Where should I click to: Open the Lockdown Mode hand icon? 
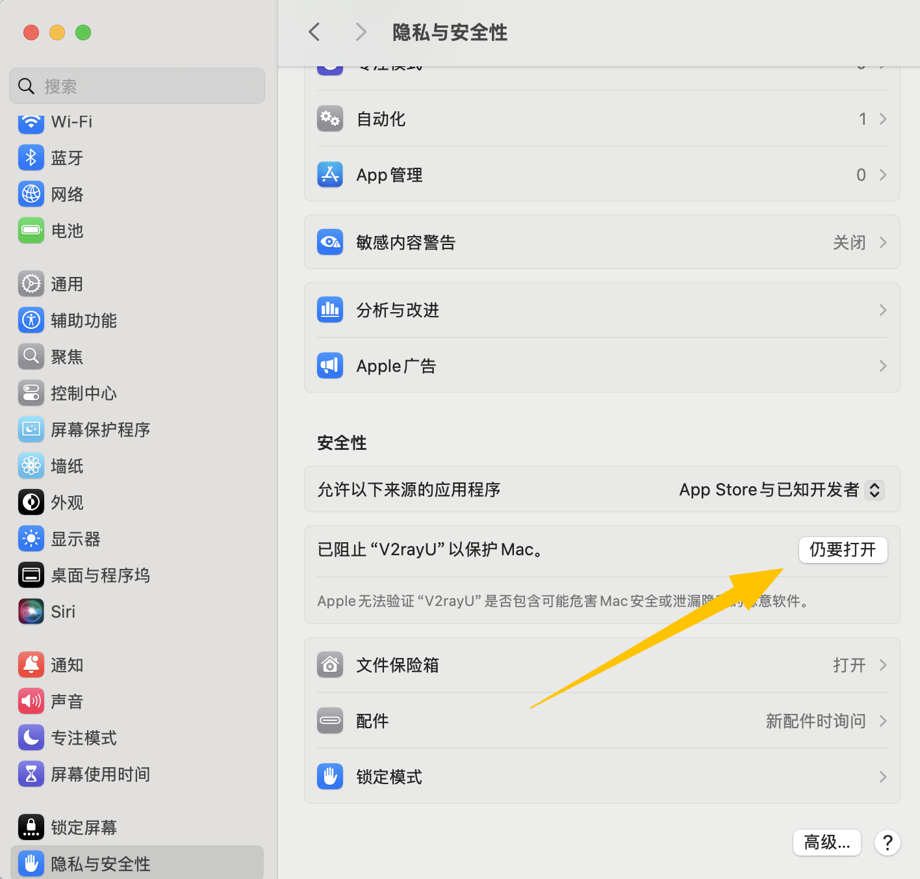pos(330,777)
